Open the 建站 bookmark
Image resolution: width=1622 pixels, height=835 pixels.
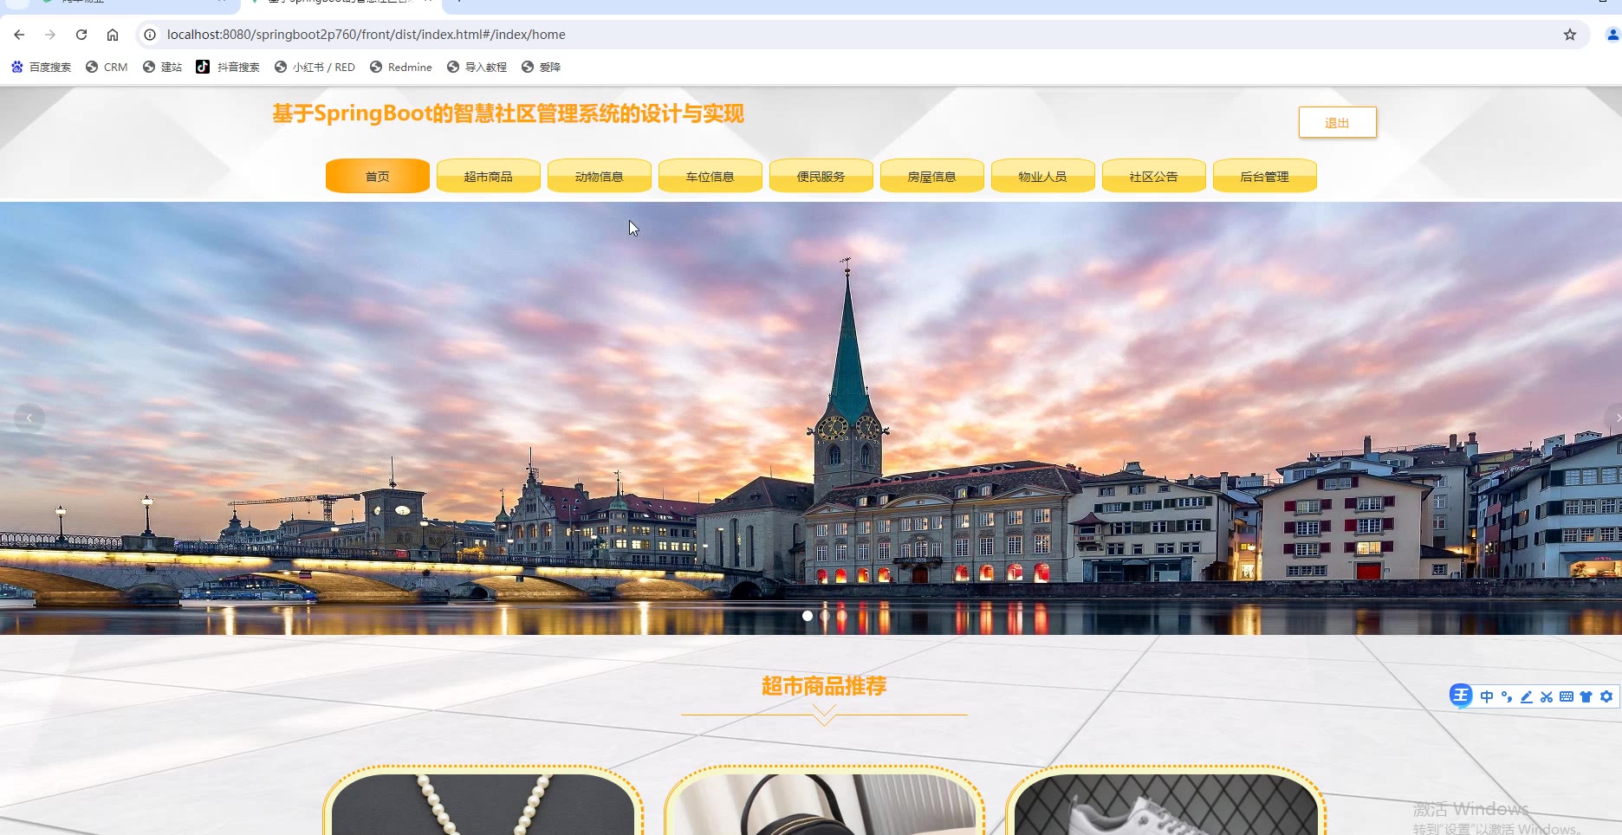point(162,67)
